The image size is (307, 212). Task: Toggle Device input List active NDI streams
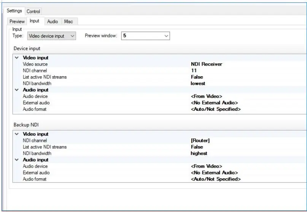pyautogui.click(x=197, y=77)
